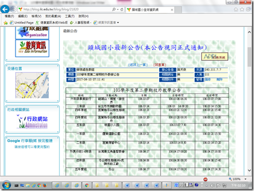Click the red 回首頁 link
The image size is (254, 191).
(160, 65)
